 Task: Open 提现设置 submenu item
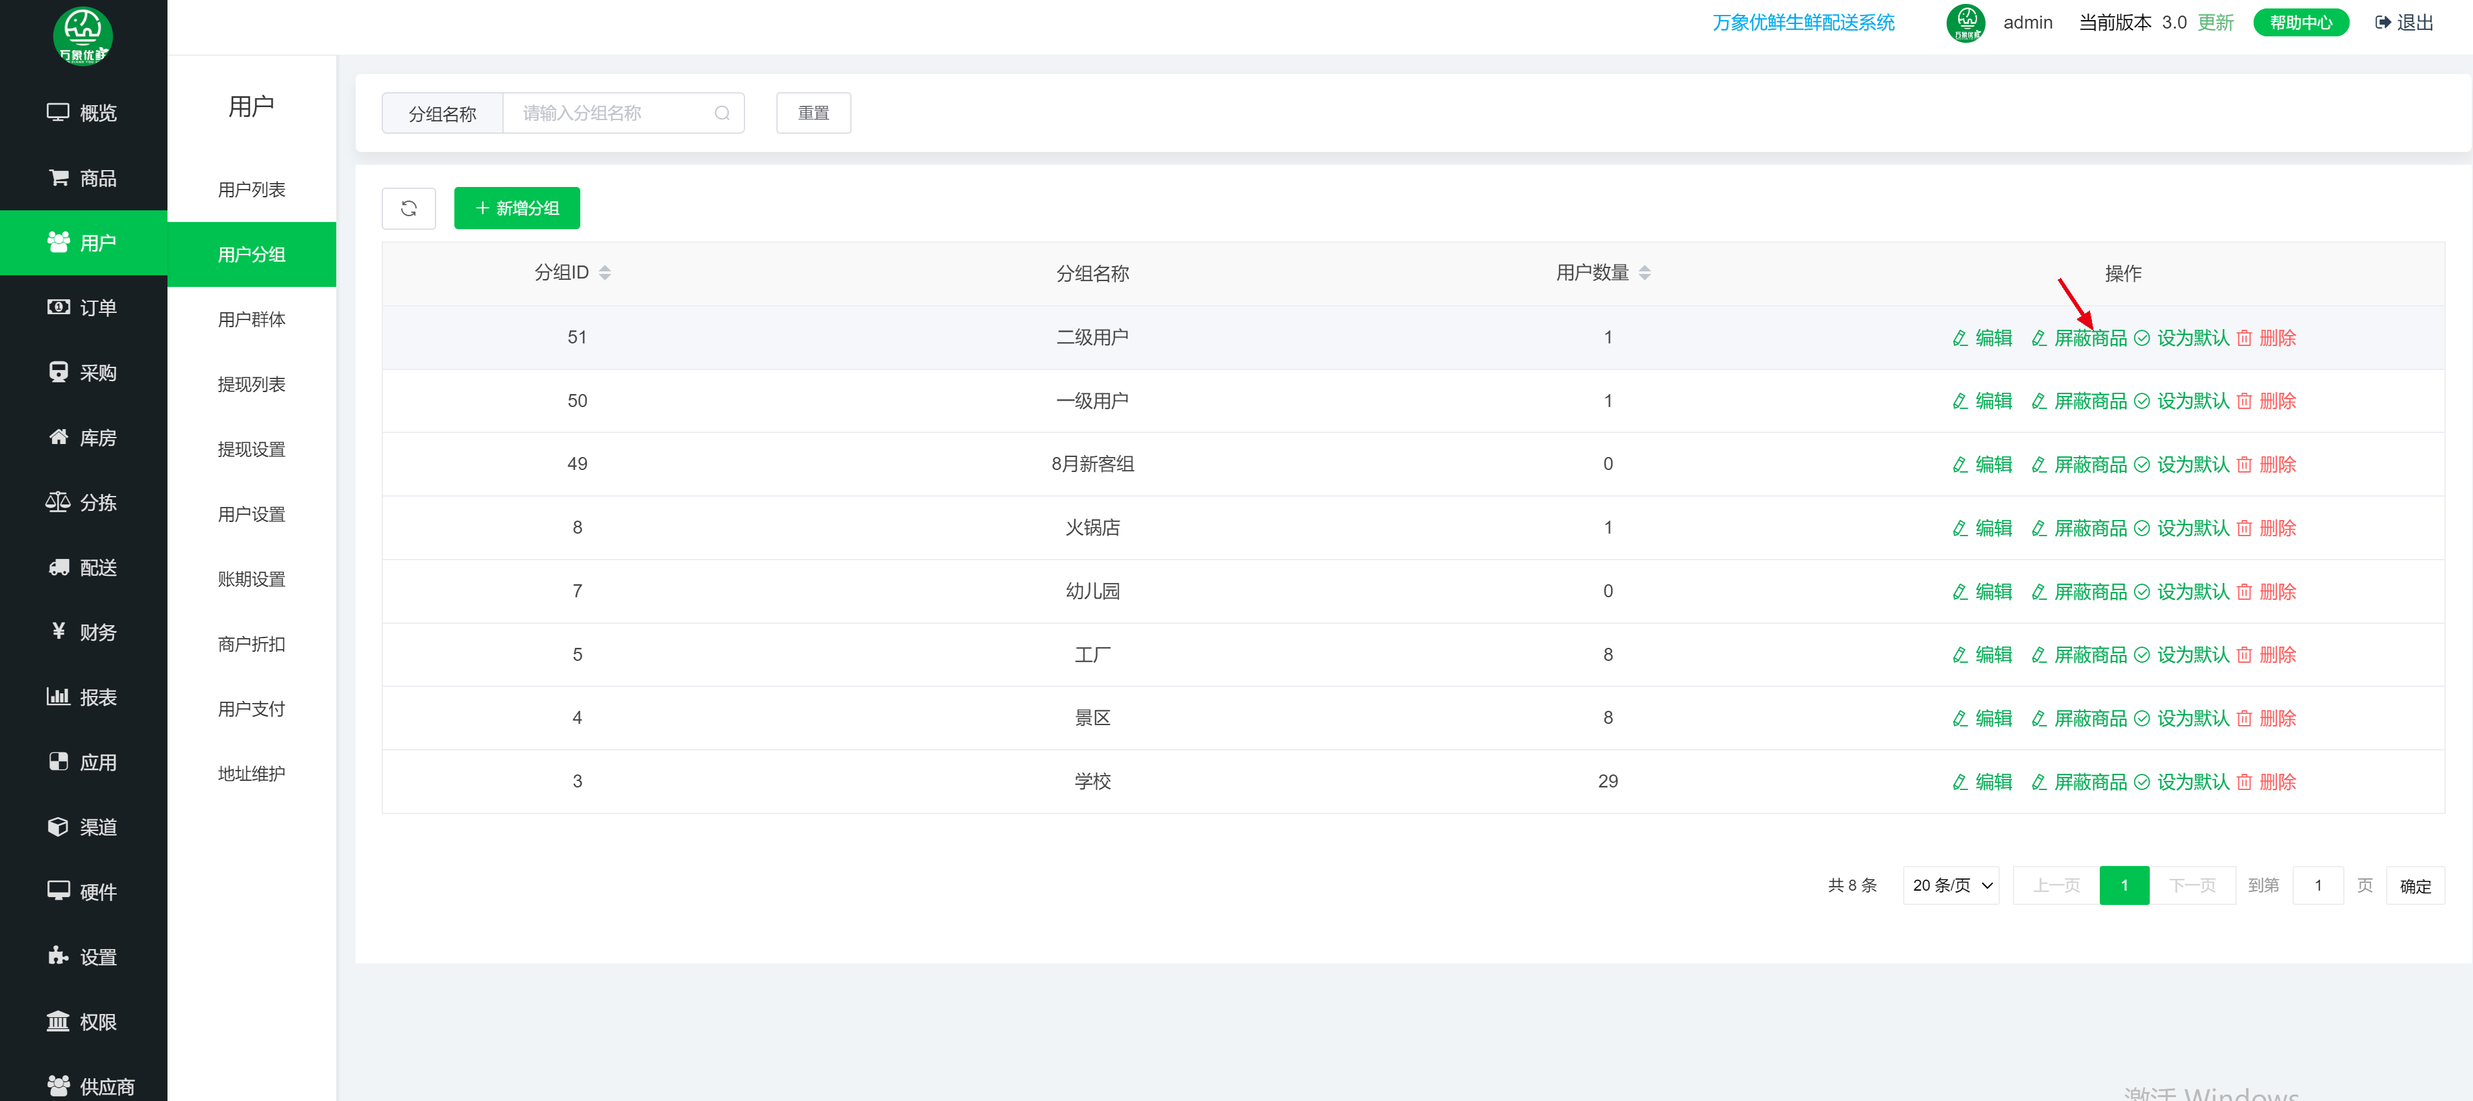click(x=252, y=449)
